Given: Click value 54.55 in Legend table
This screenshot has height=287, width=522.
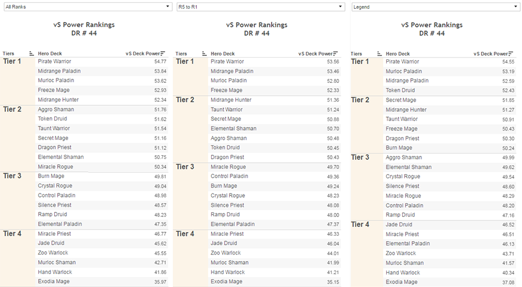Looking at the screenshot, I should 508,62.
